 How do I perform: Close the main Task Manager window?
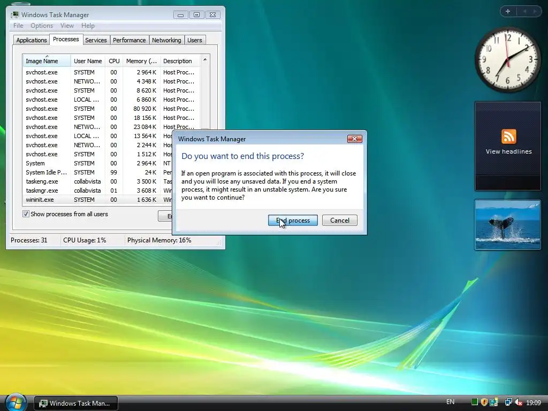pyautogui.click(x=213, y=14)
